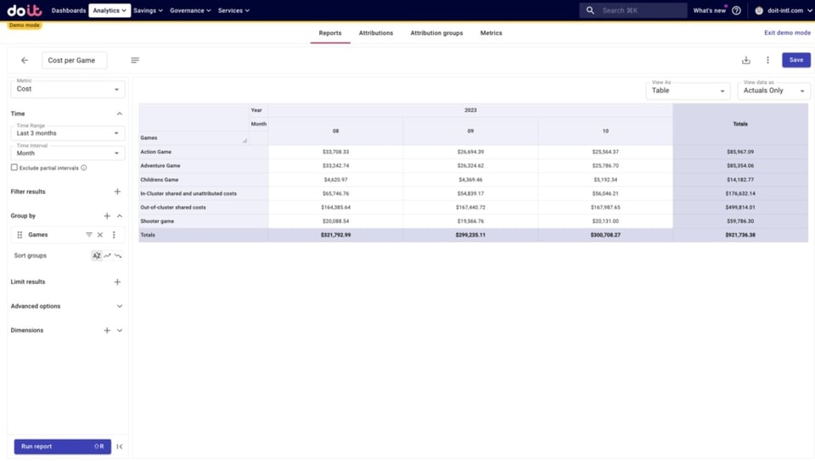Open the report description lines icon
The height and width of the screenshot is (461, 815).
pos(135,60)
